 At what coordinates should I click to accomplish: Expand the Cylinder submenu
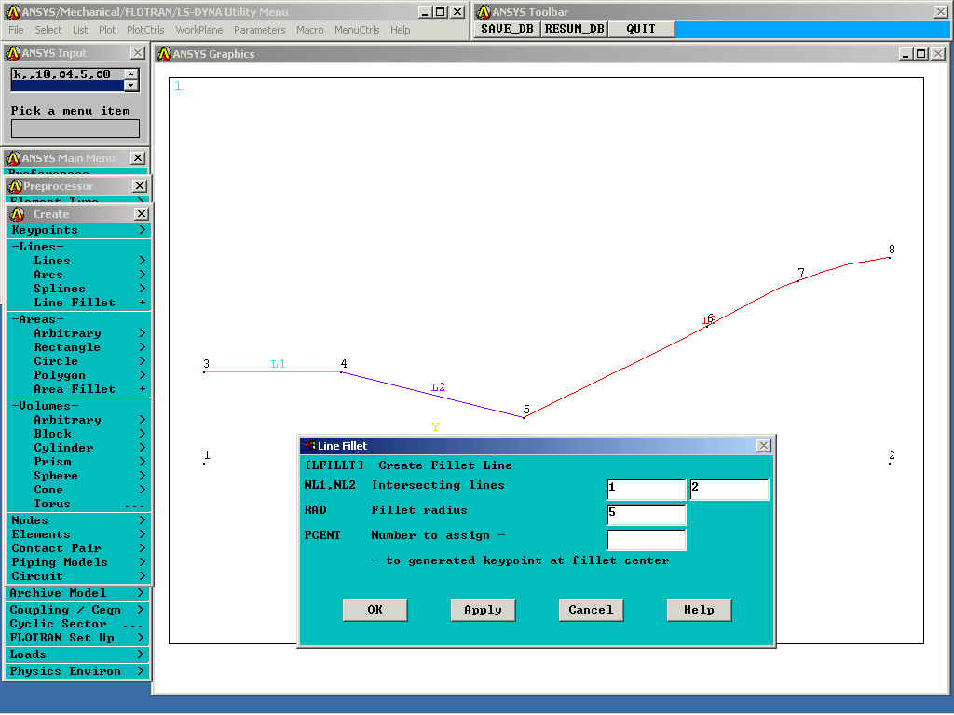(78, 448)
